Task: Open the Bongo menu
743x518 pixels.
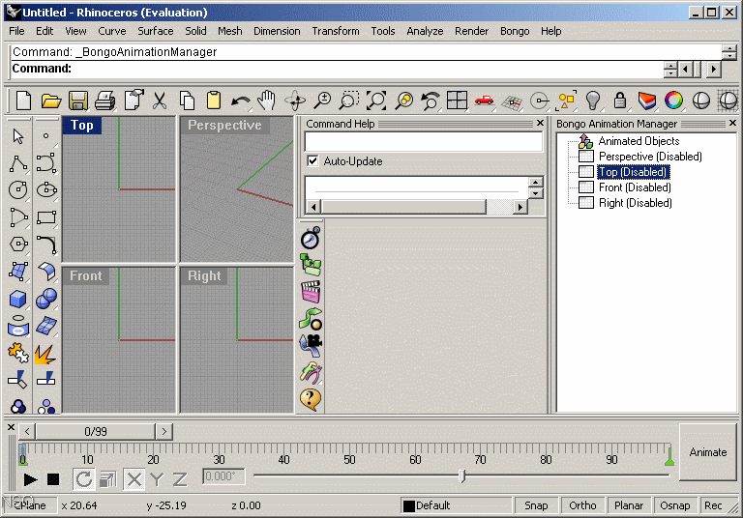Action: point(515,31)
